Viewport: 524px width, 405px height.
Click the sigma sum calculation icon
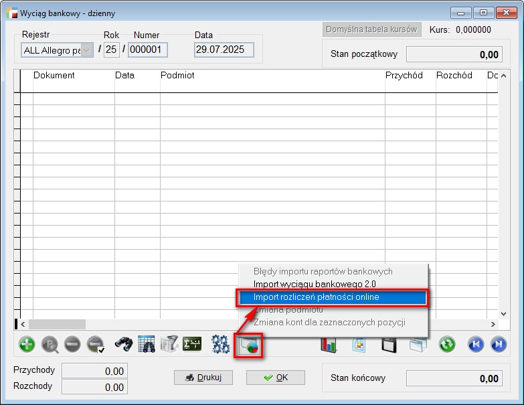pos(192,345)
